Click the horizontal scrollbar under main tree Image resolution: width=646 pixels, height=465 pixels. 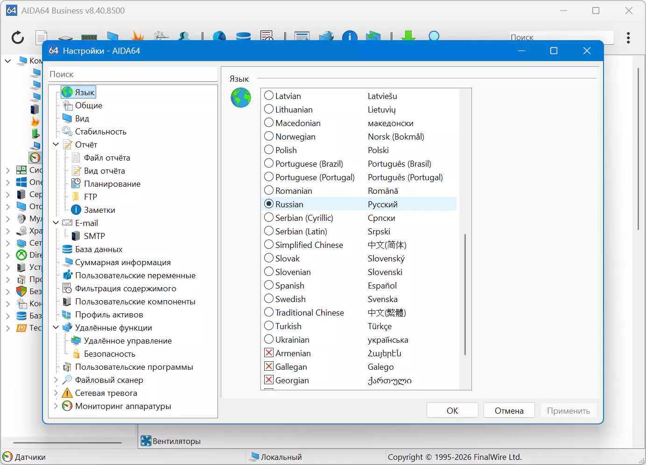coord(67,443)
